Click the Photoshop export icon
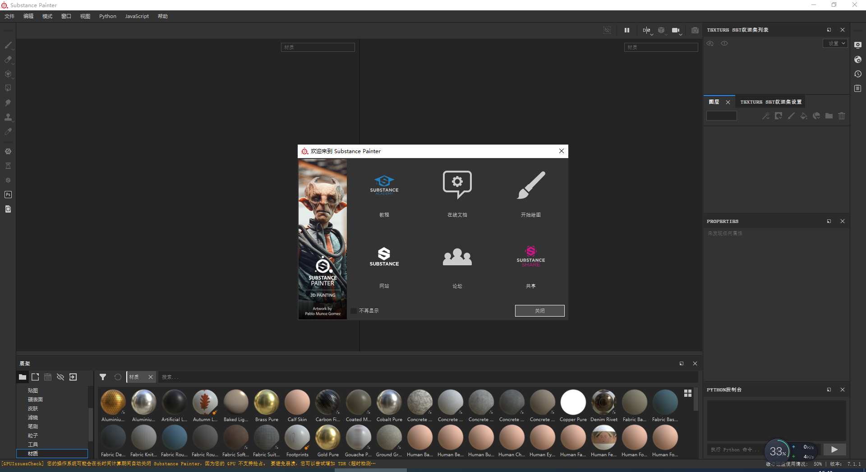866x472 pixels. coord(8,195)
